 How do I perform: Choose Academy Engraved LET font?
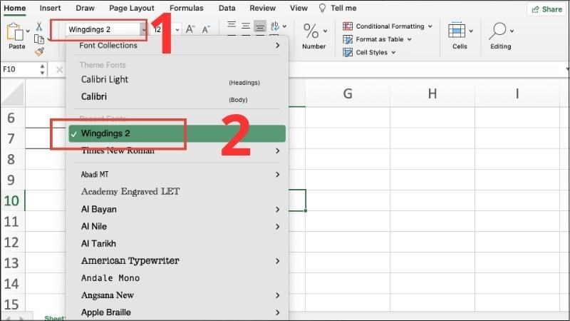point(177,191)
